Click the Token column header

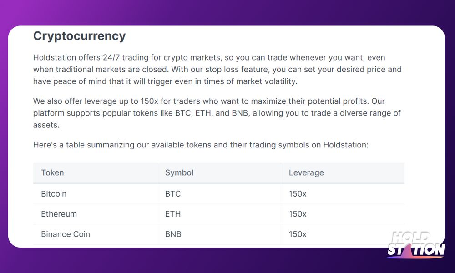(95, 173)
